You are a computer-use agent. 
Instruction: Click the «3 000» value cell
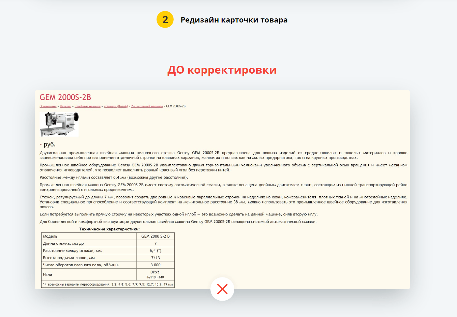pos(156,265)
